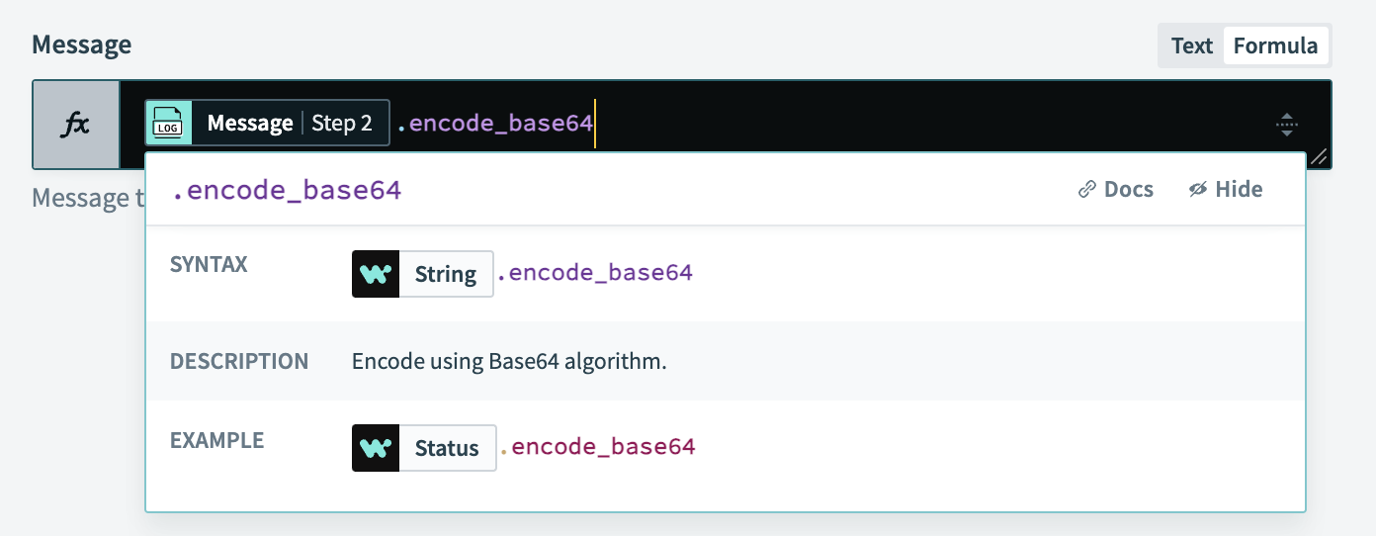
Task: Click .encode_base64 in the Example row
Action: click(x=598, y=447)
